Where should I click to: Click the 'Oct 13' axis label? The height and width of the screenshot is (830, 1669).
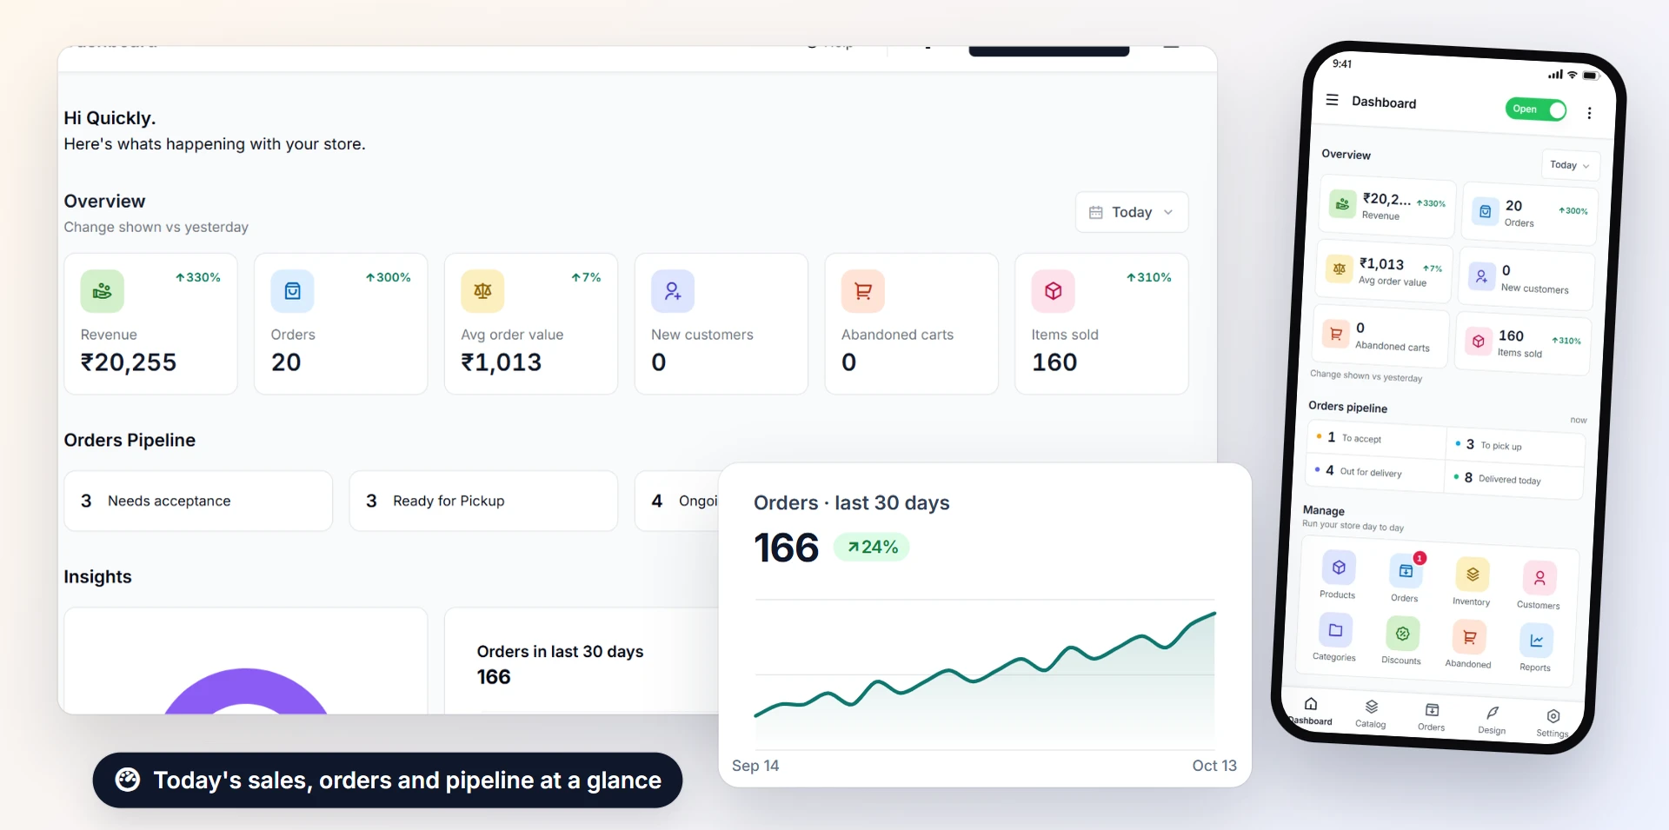(1214, 766)
